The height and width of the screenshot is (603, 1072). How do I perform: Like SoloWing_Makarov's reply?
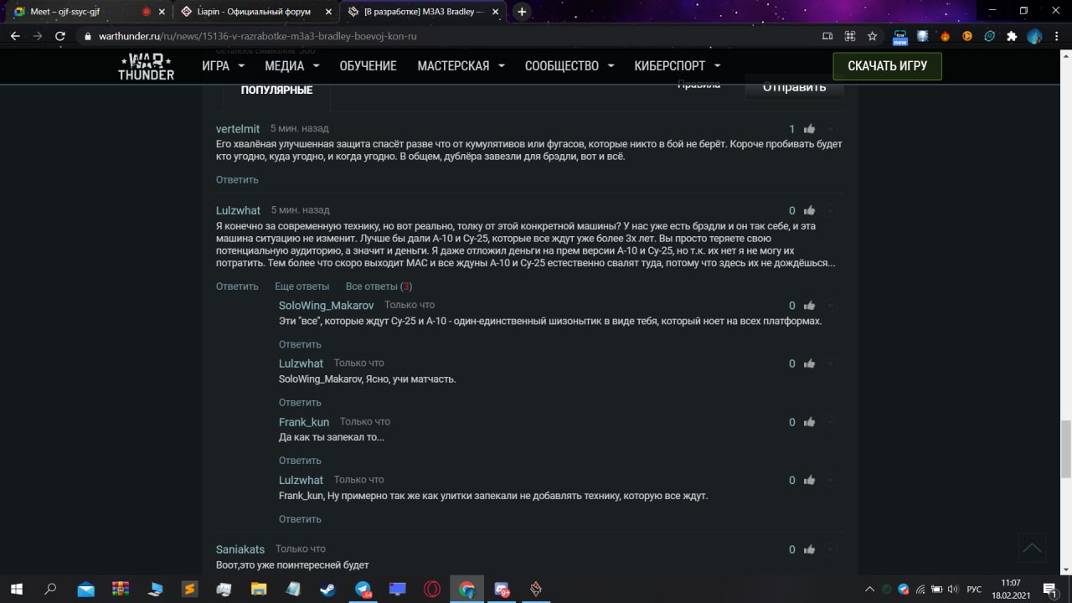(x=809, y=306)
